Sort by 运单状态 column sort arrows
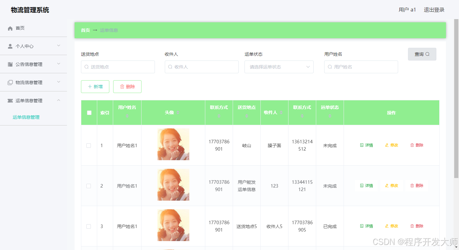Image resolution: width=459 pixels, height=250 pixels. tap(330, 116)
